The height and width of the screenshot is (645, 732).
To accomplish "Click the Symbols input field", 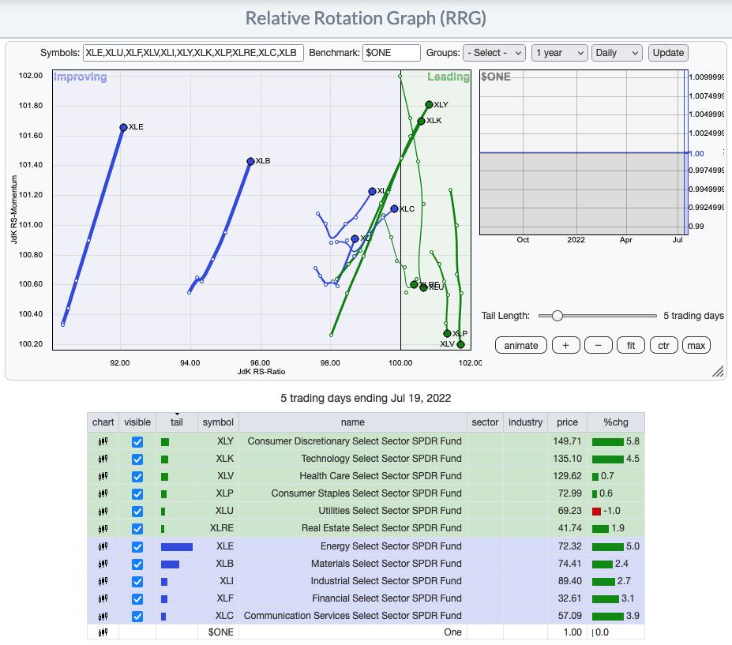I will pos(193,53).
